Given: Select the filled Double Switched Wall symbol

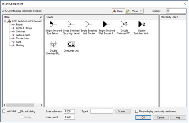Looking at the screenshot, I should [142, 24].
